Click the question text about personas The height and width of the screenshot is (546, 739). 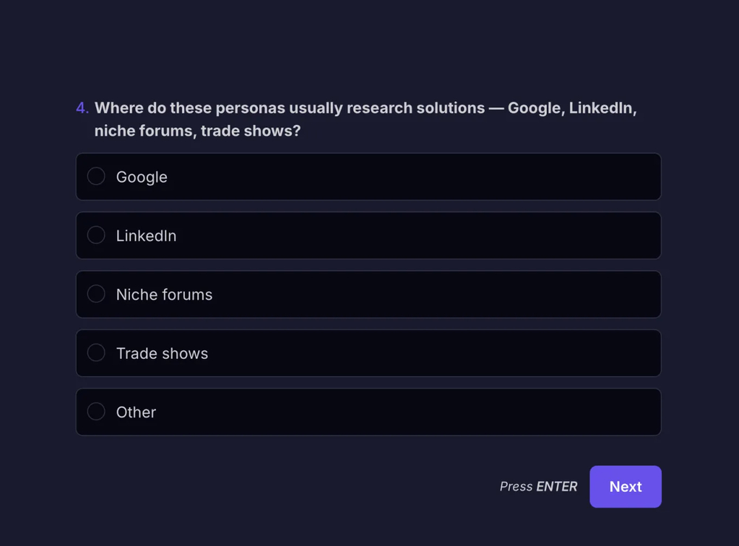(x=366, y=119)
